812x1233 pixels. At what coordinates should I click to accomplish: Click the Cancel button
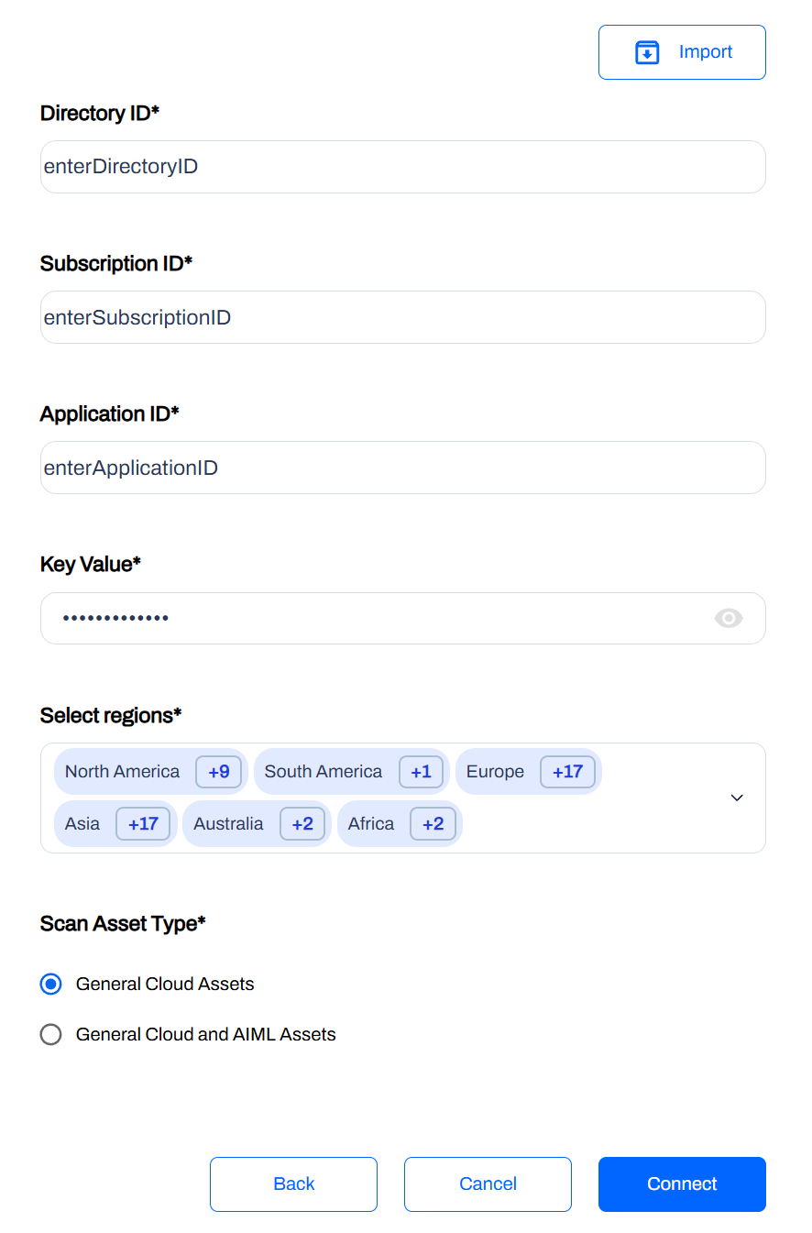coord(488,1184)
